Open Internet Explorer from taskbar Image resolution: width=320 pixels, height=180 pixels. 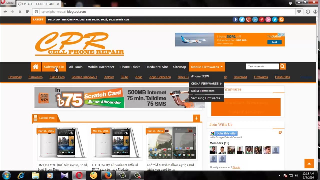click(21, 175)
